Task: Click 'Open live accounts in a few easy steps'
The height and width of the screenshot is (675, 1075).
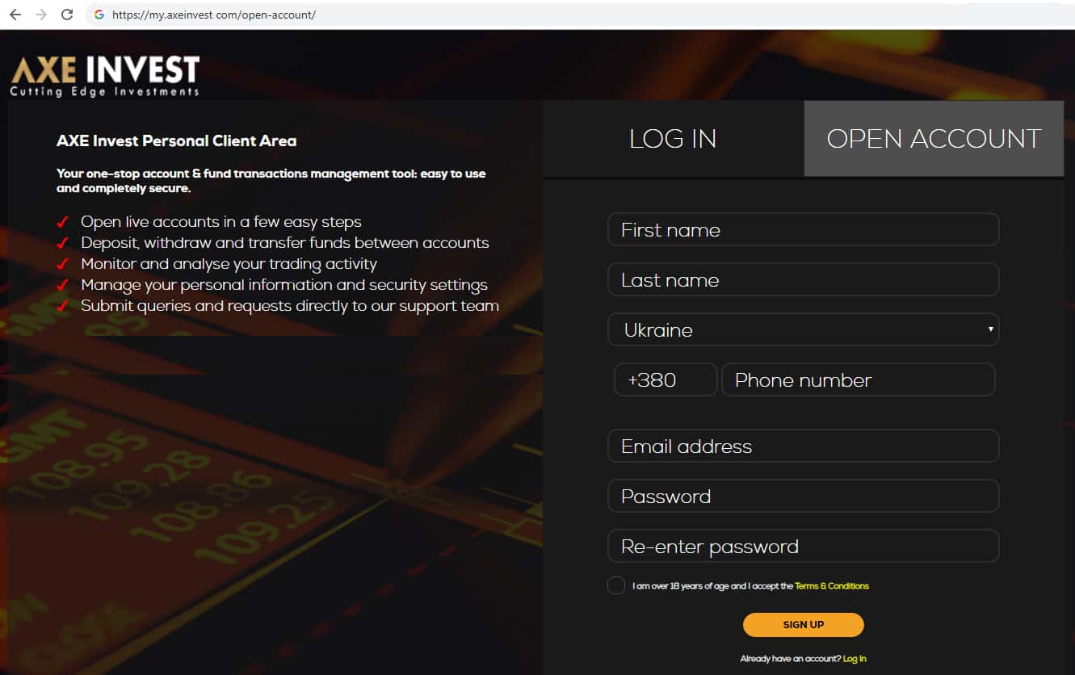Action: [221, 222]
